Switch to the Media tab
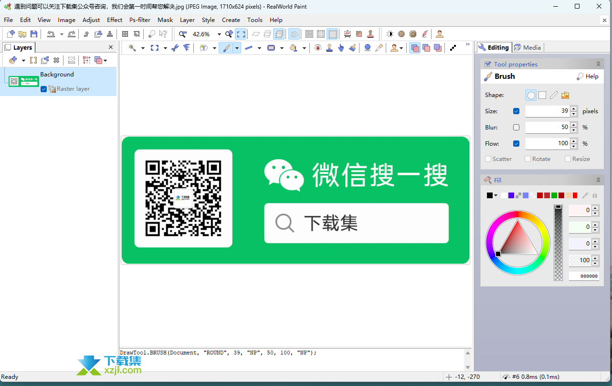The width and height of the screenshot is (612, 386). (x=528, y=47)
